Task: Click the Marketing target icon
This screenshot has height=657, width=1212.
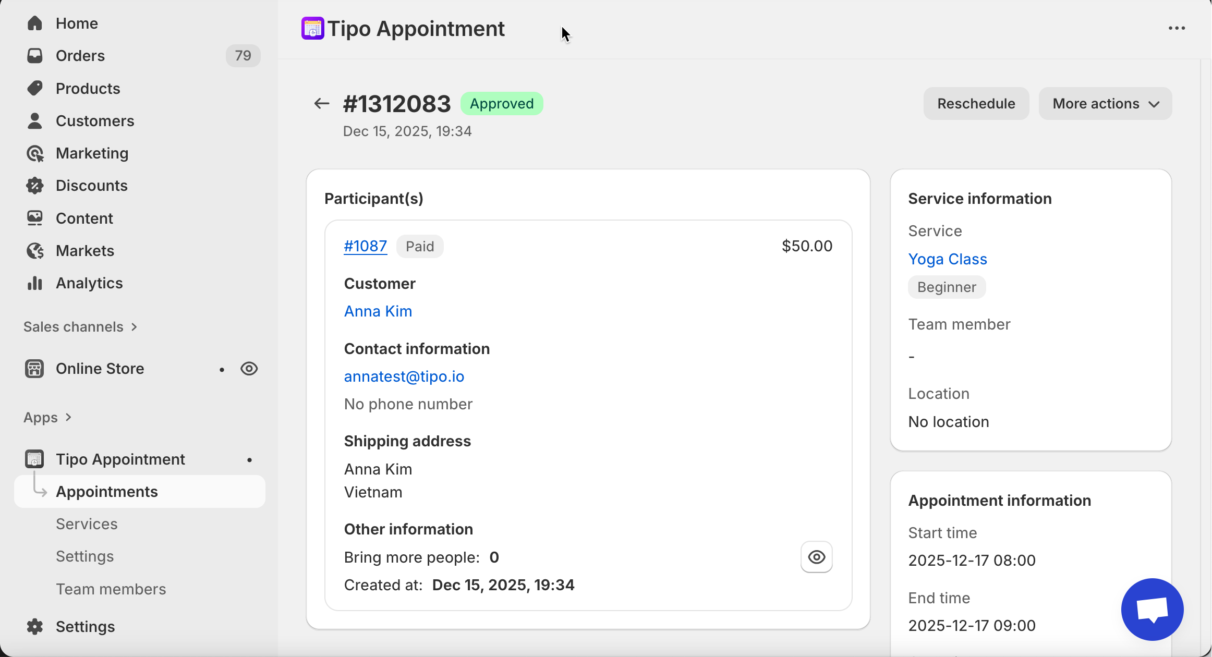Action: [34, 153]
